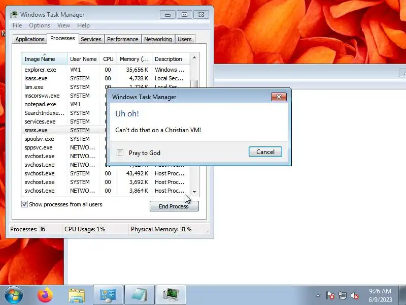Open Control Panel taskbar button
The height and width of the screenshot is (305, 406).
tap(108, 295)
